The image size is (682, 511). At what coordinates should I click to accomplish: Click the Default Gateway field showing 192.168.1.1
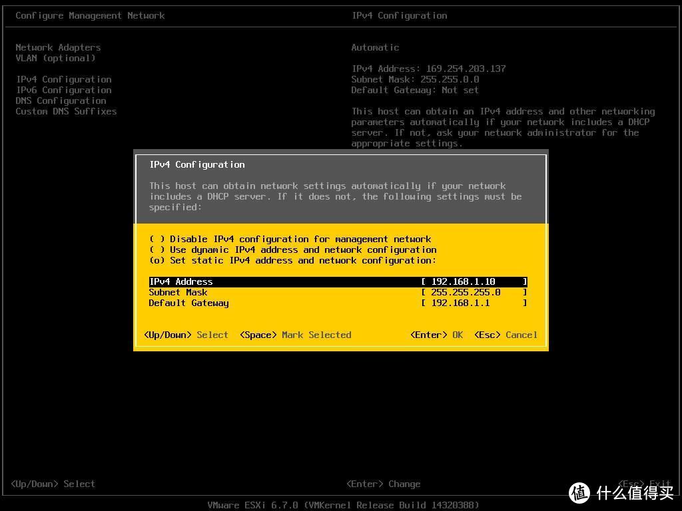pyautogui.click(x=473, y=303)
